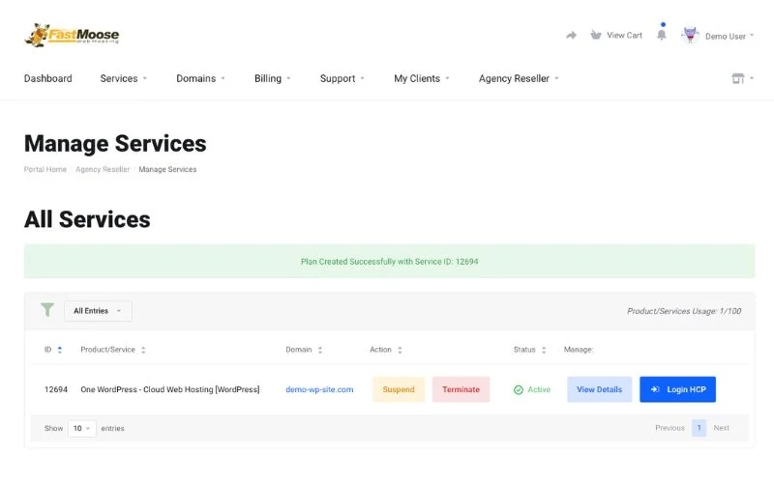Open the All Entries filter dropdown
This screenshot has width=774, height=483.
pyautogui.click(x=99, y=311)
